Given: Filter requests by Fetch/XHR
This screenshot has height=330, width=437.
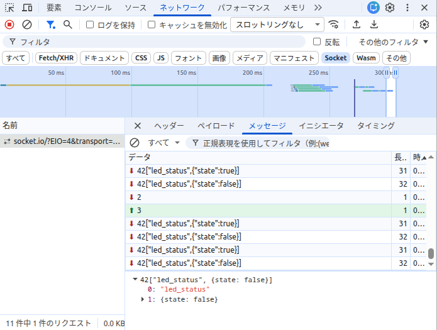Looking at the screenshot, I should (x=56, y=58).
